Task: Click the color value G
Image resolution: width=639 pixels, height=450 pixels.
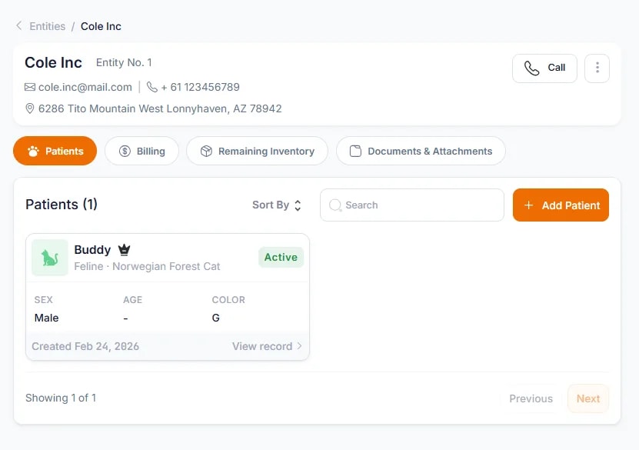Action: tap(215, 318)
